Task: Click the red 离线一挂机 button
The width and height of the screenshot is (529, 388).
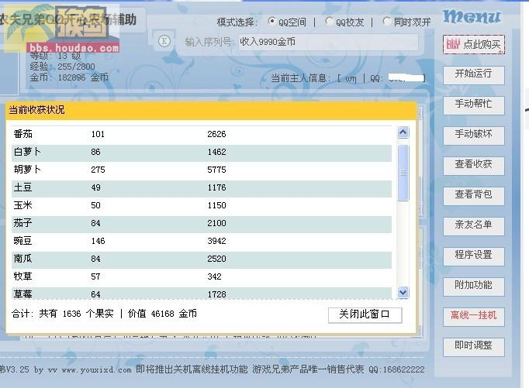Action: tap(474, 317)
